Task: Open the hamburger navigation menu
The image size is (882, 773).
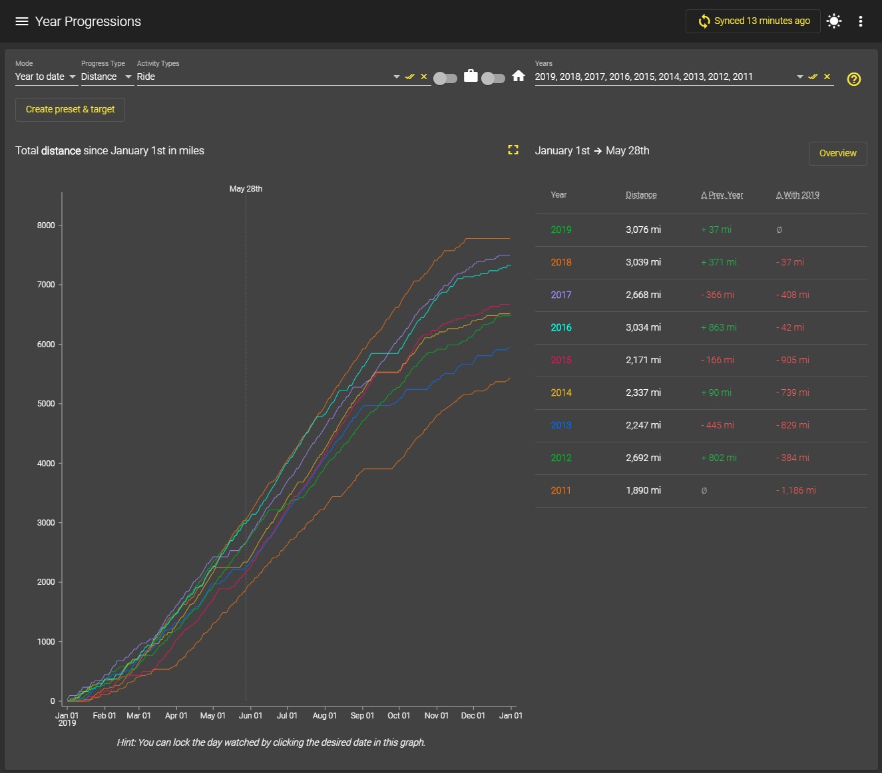Action: pos(22,21)
